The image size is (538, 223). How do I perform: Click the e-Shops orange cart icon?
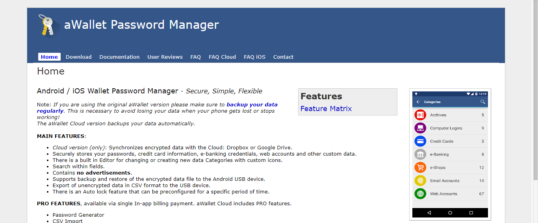[420, 167]
